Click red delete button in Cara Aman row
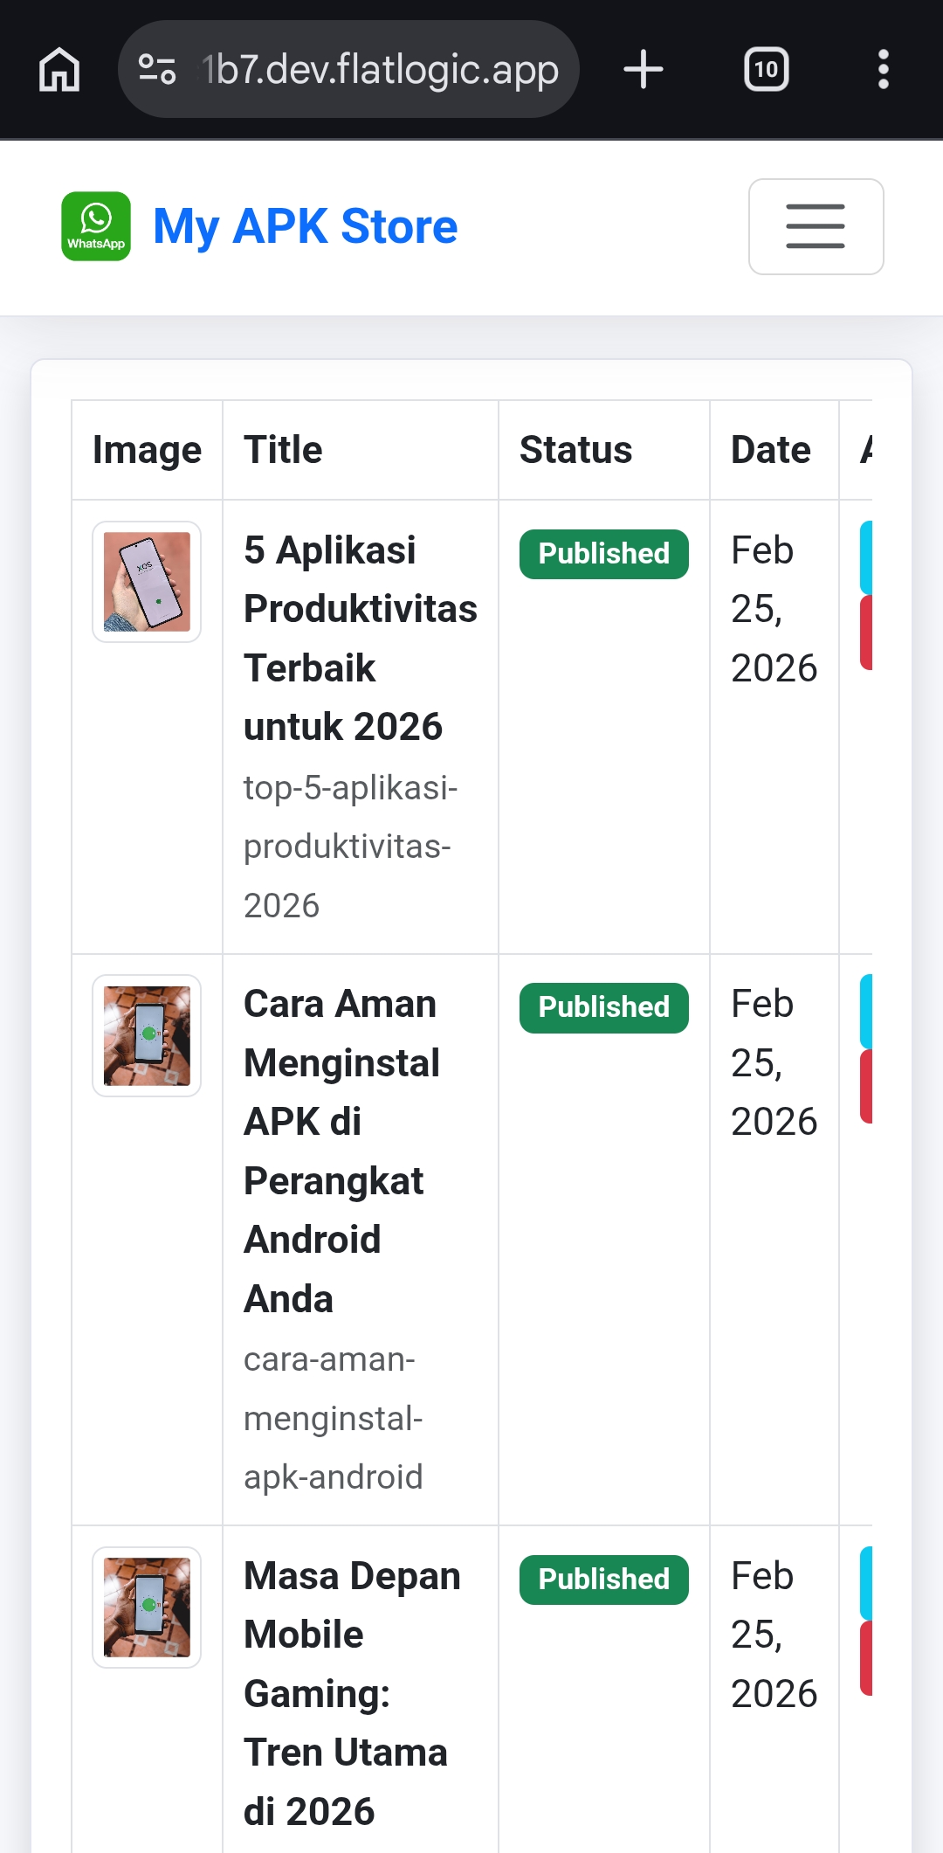 click(866, 1086)
